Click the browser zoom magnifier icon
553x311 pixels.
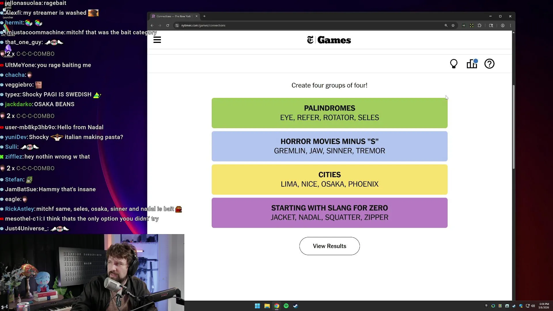pos(446,25)
